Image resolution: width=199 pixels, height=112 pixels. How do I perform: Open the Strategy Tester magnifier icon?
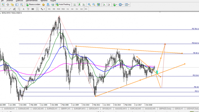22,5
